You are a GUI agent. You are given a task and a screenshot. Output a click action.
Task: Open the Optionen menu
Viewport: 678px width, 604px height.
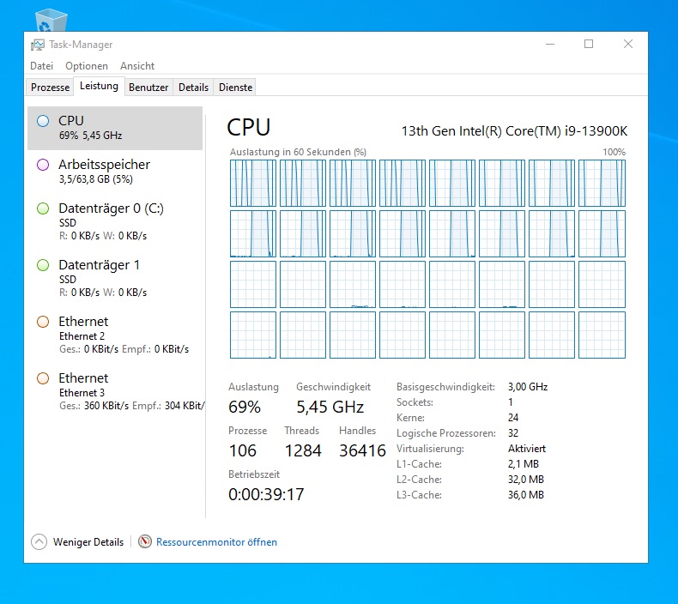87,66
